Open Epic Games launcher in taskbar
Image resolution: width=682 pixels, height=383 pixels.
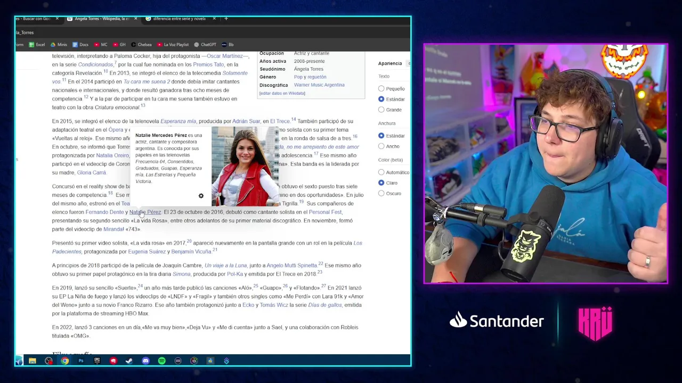97,361
